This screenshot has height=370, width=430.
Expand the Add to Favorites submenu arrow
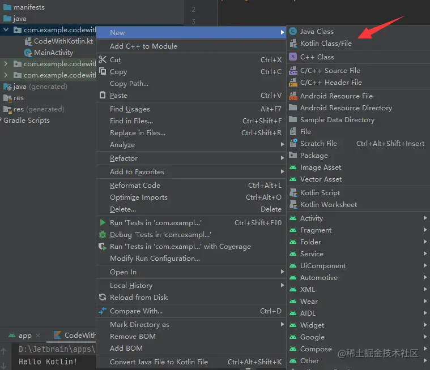pyautogui.click(x=283, y=171)
